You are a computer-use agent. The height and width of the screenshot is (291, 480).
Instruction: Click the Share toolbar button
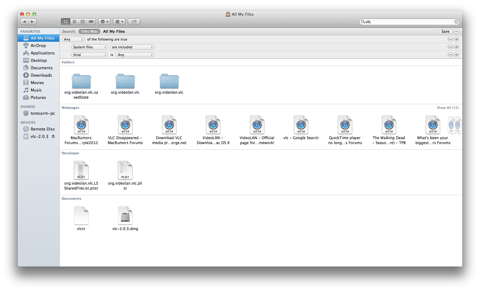(x=134, y=22)
